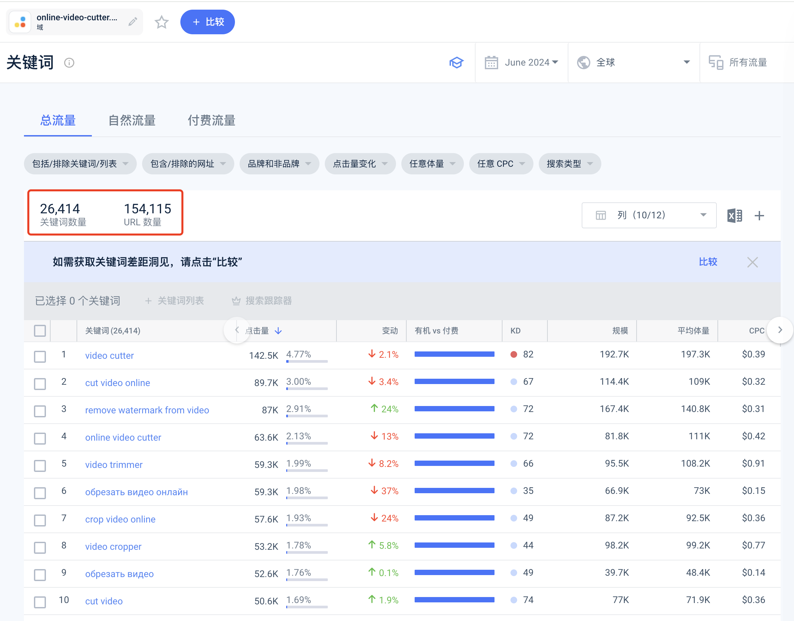Click the pencil edit icon beside domain name
The image size is (794, 621).
(x=133, y=22)
